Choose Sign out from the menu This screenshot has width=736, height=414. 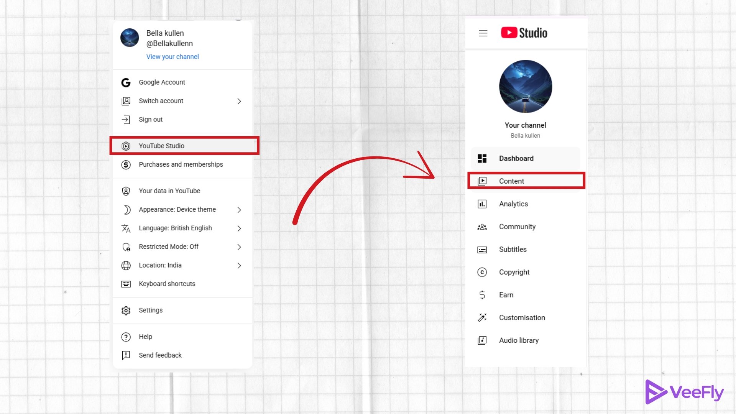150,119
